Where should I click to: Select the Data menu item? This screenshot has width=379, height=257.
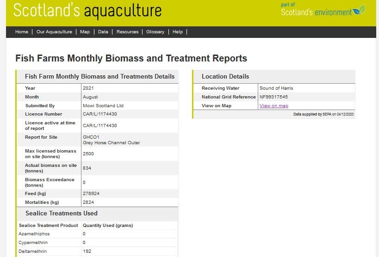click(103, 32)
